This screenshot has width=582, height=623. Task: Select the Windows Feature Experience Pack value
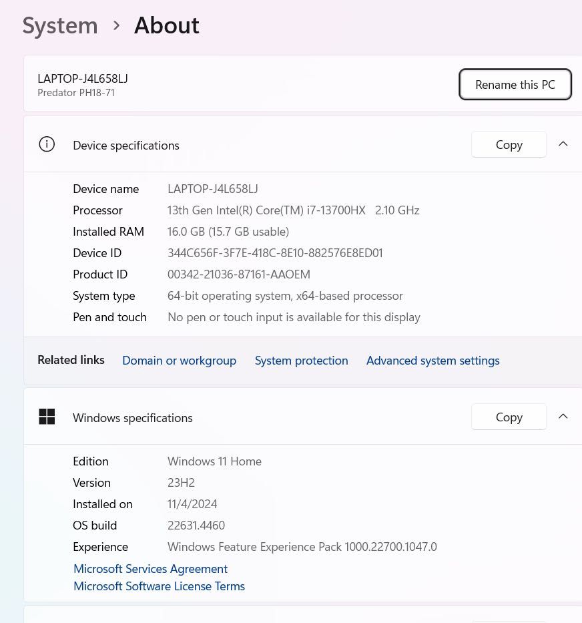pos(302,547)
